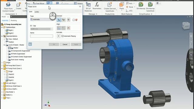Viewport: 194px width, 109px height.
Task: Click the Shrinkwrap tool
Action: click(141, 6)
